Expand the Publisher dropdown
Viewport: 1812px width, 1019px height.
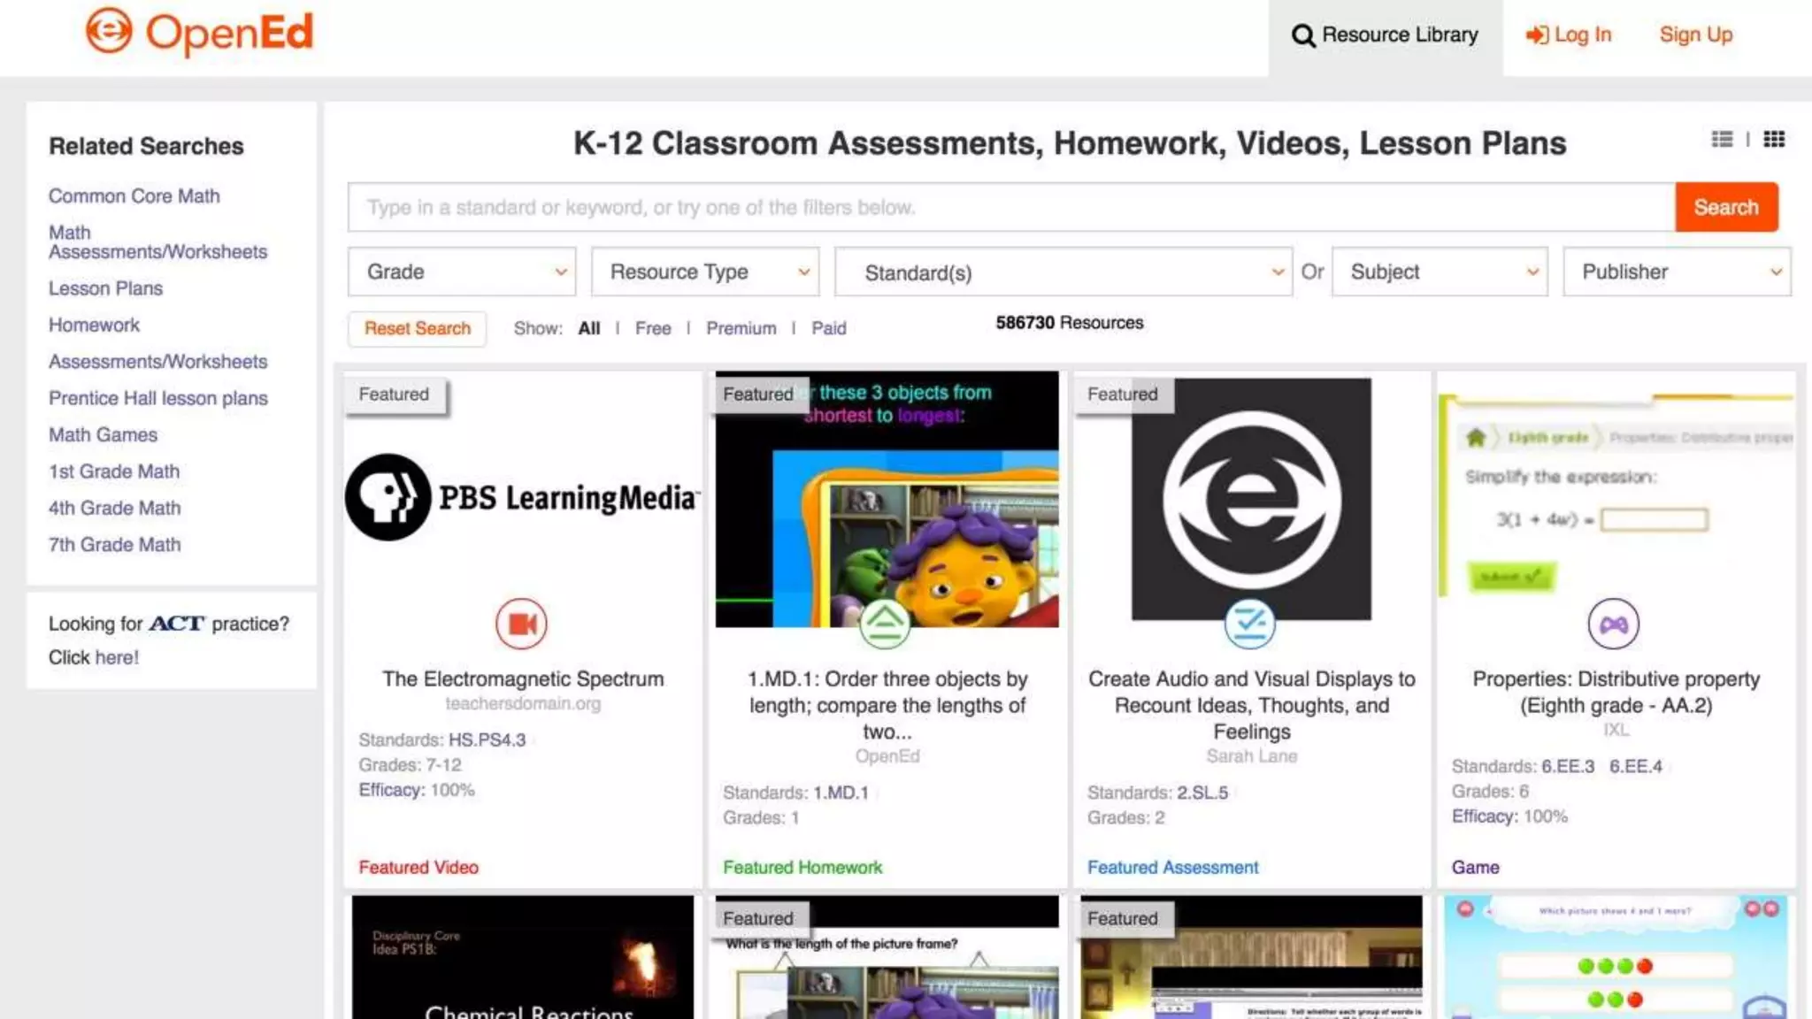click(1676, 272)
